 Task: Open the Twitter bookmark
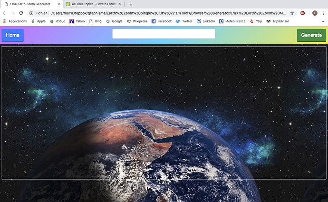pos(184,21)
